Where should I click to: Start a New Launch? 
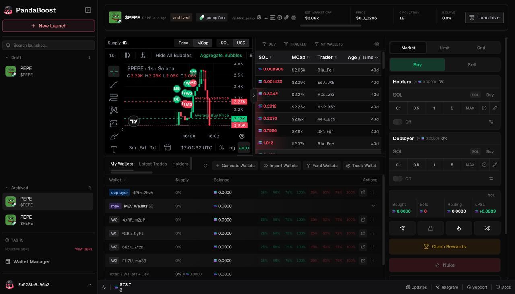pos(49,26)
